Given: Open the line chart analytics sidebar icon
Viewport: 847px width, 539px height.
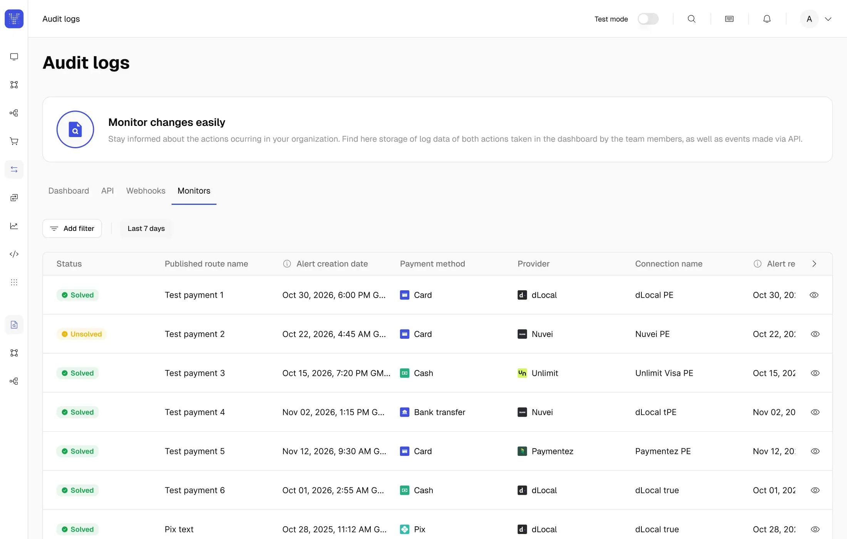Looking at the screenshot, I should (14, 226).
